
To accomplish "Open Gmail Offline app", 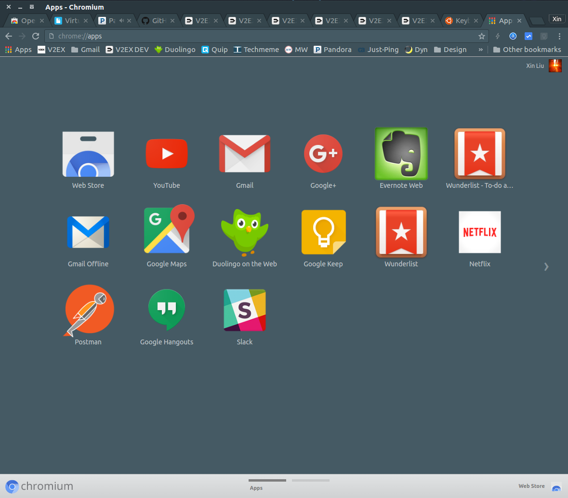I will 88,232.
